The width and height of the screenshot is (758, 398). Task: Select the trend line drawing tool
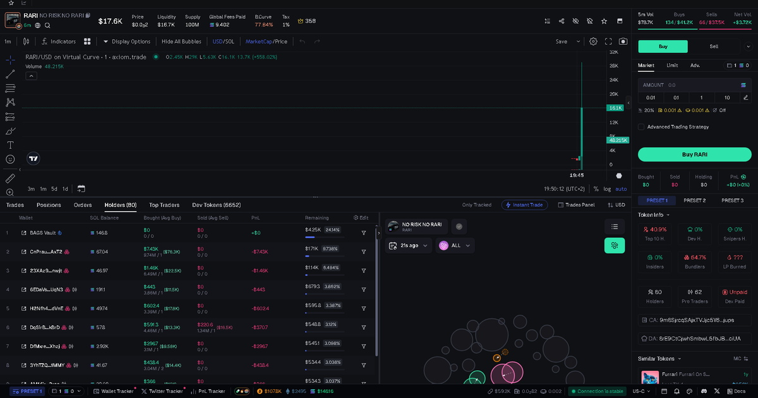click(10, 74)
